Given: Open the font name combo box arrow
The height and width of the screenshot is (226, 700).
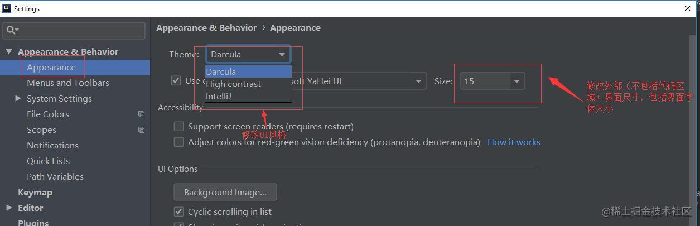Looking at the screenshot, I should tap(419, 81).
